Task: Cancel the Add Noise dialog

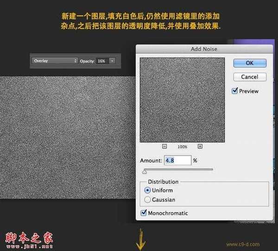Action: tap(250, 77)
